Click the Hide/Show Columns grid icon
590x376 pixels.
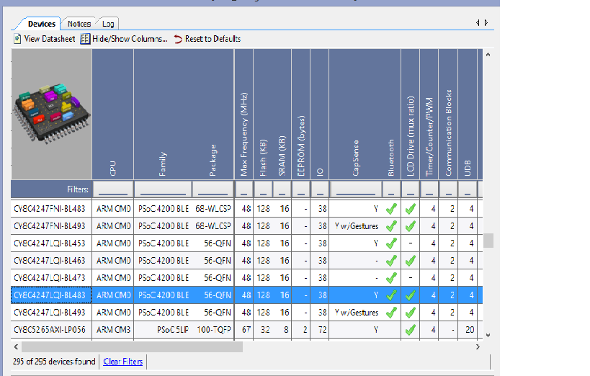pos(85,39)
